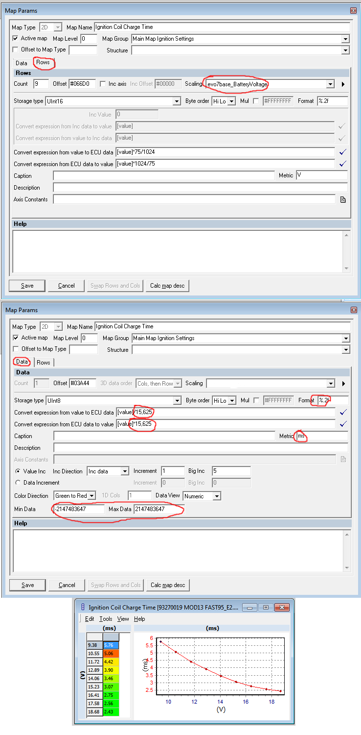
Task: Maximize the Ignition Coil Charge Time graph window
Action: 266,608
